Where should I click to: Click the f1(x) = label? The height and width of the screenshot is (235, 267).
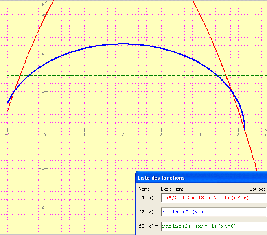pyautogui.click(x=148, y=198)
